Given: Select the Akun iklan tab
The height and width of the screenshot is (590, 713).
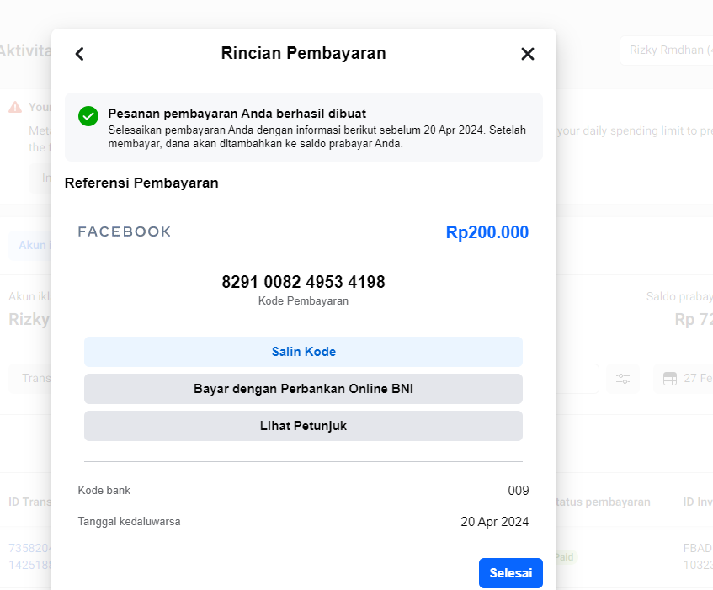Looking at the screenshot, I should (30, 245).
